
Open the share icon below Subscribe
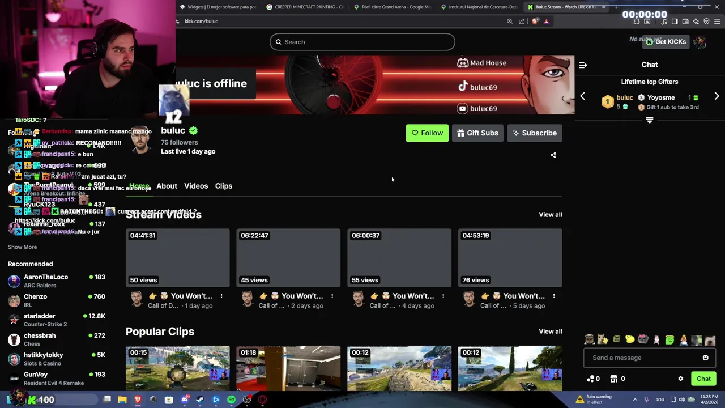[553, 155]
